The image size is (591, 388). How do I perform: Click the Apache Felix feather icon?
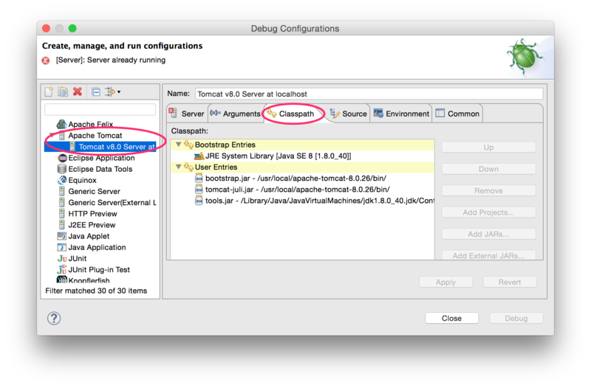[61, 124]
